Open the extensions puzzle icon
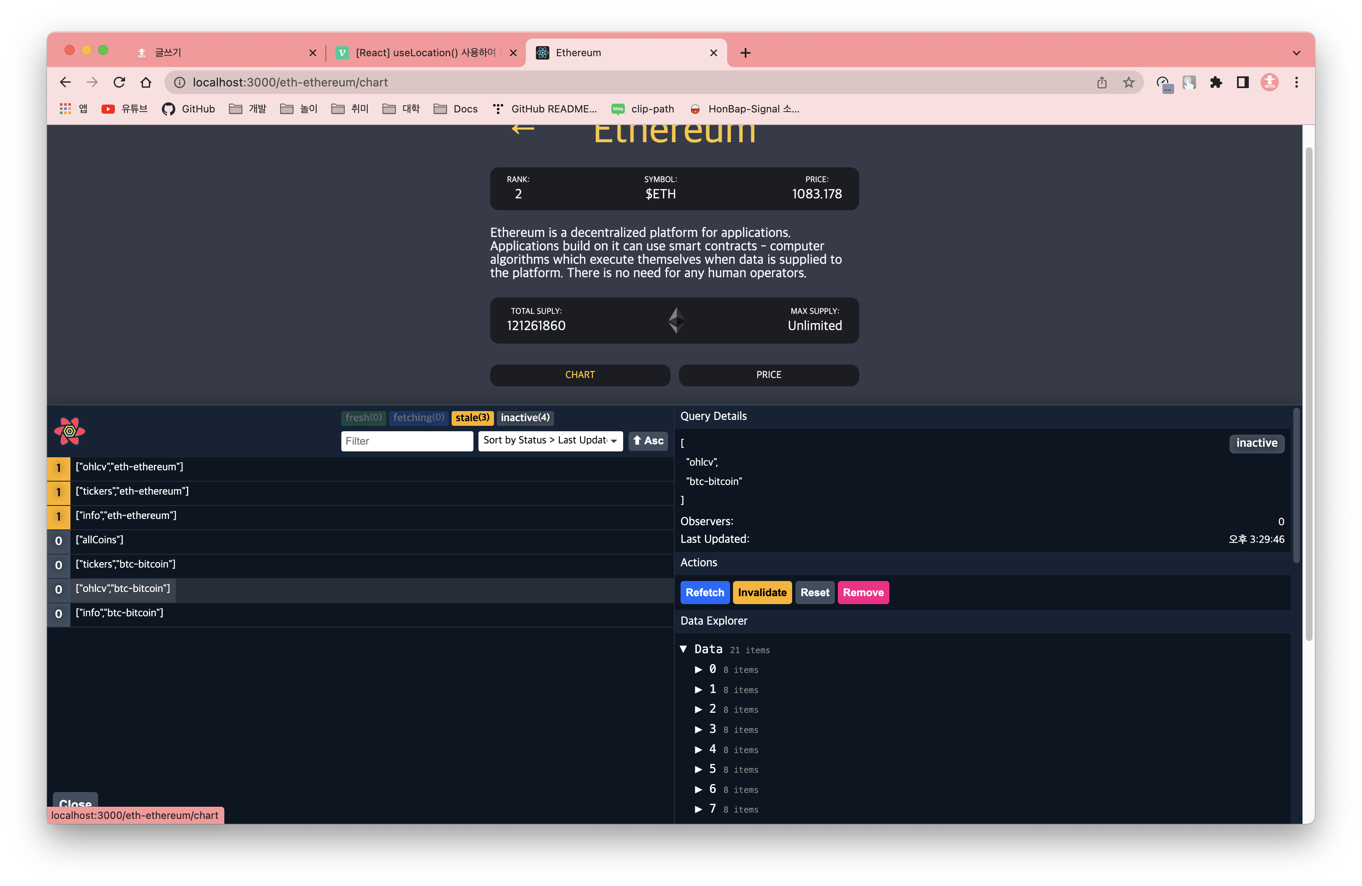The height and width of the screenshot is (886, 1362). pyautogui.click(x=1216, y=82)
